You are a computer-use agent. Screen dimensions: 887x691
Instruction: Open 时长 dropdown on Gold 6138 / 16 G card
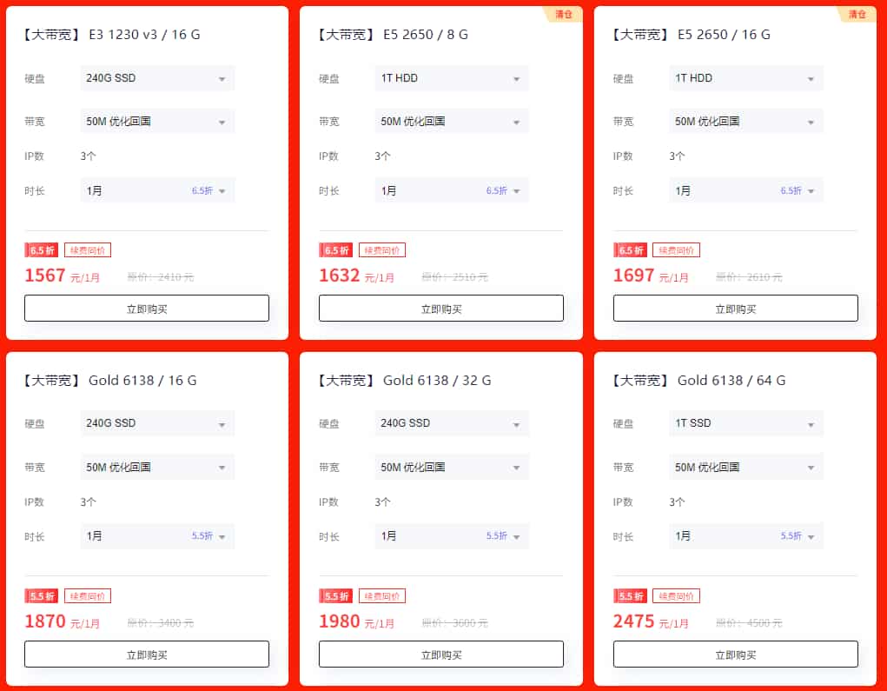(157, 536)
